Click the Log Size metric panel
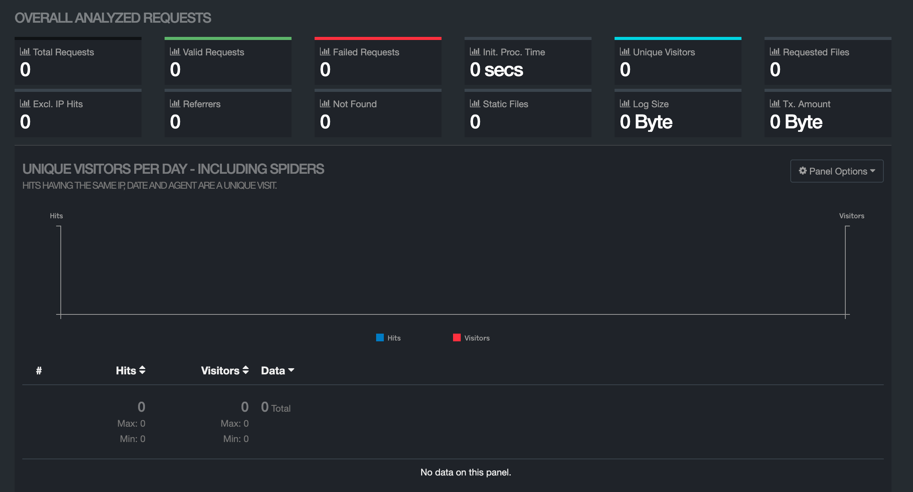 pyautogui.click(x=678, y=115)
